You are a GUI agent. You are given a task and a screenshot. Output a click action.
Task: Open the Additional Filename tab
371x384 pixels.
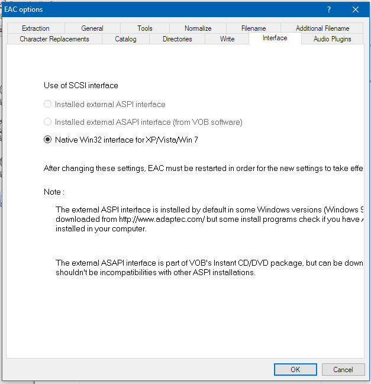(x=322, y=28)
